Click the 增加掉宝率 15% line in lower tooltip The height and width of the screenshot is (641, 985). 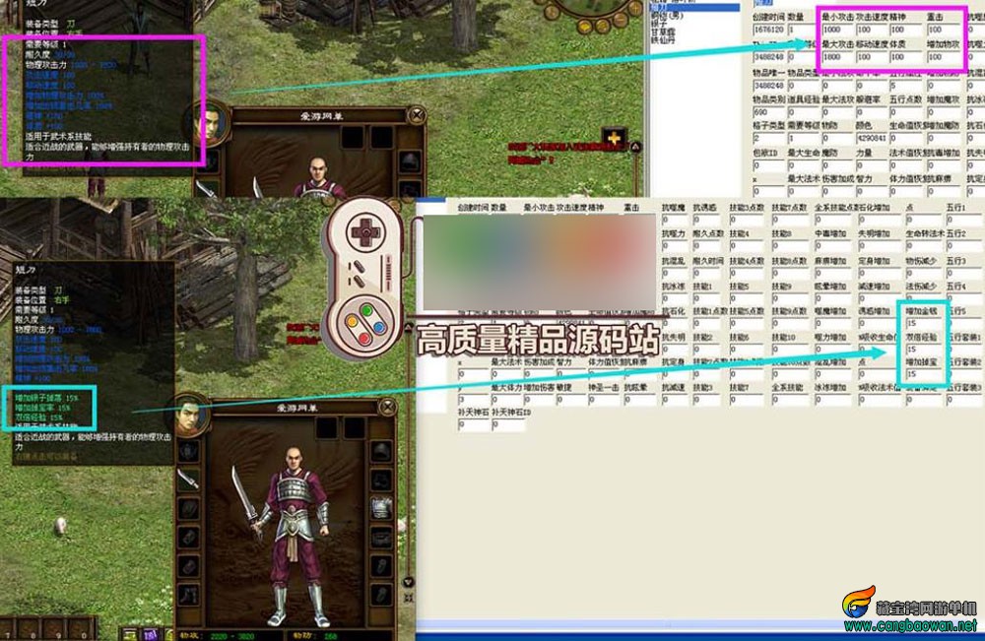(42, 408)
